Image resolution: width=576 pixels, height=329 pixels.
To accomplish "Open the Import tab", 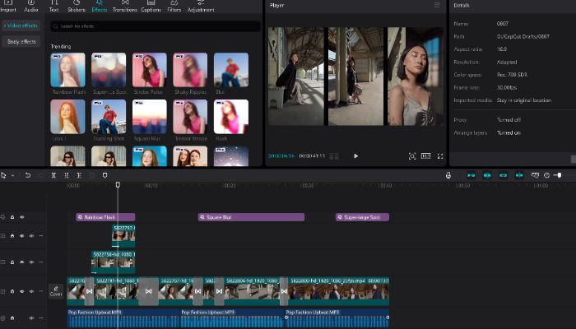I will pyautogui.click(x=8, y=7).
